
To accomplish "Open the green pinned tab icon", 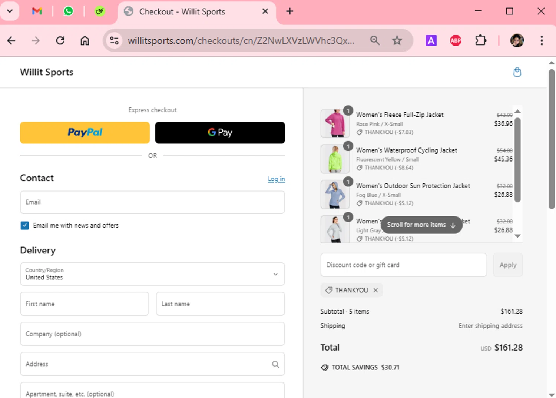I will 100,11.
